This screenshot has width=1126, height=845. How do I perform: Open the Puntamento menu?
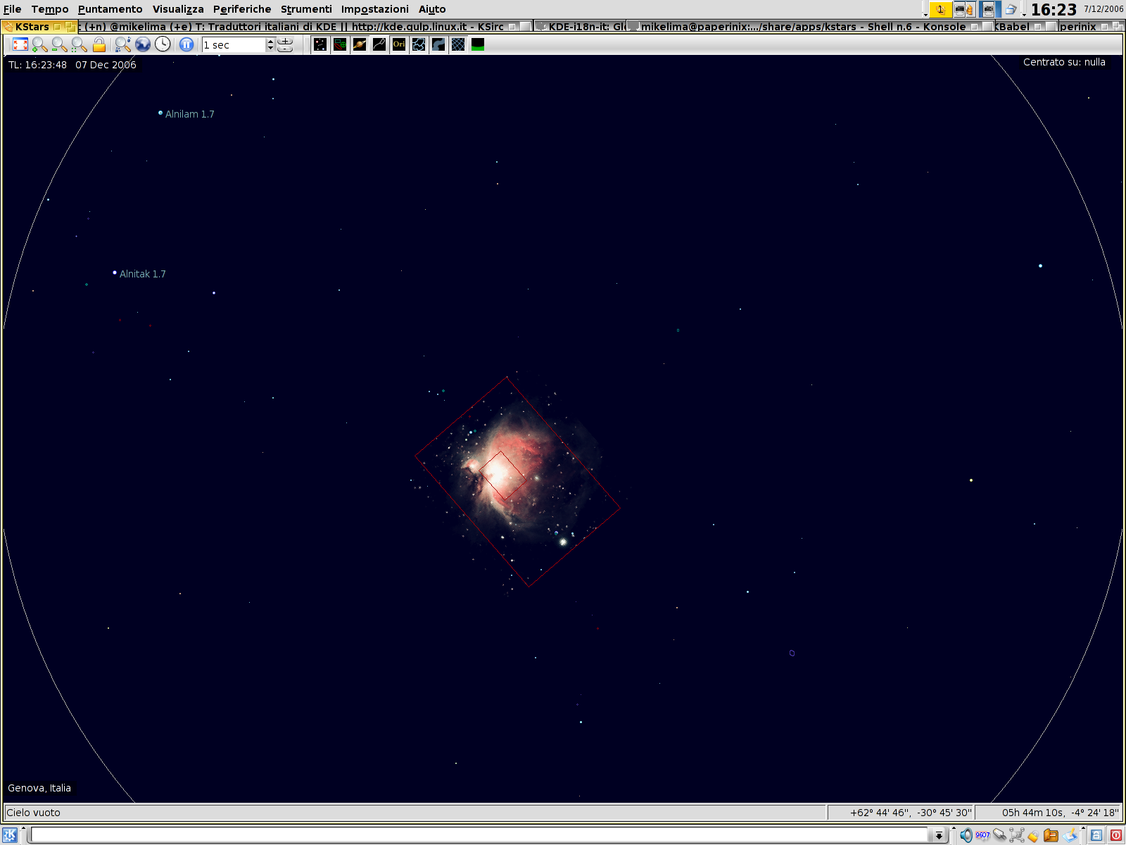tap(110, 9)
